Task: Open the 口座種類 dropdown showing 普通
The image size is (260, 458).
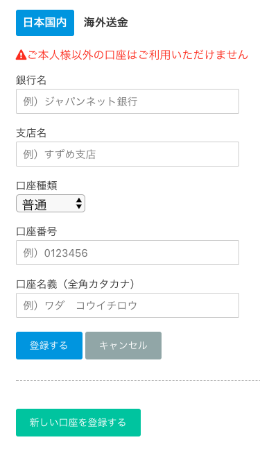Action: coord(51,203)
